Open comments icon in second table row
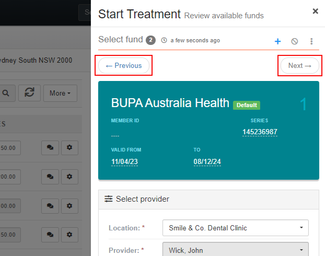The height and width of the screenshot is (256, 325). point(50,177)
